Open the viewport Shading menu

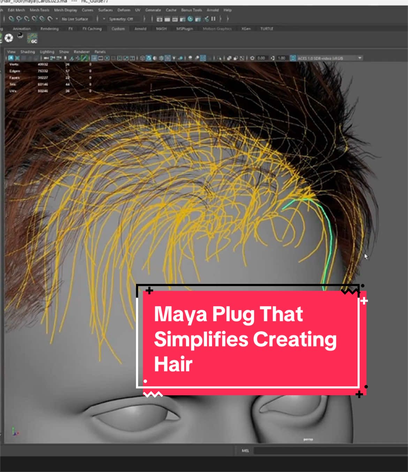28,52
